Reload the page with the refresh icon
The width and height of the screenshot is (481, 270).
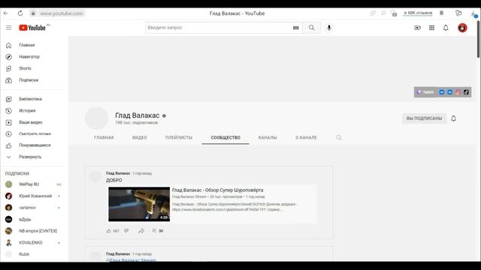point(20,13)
